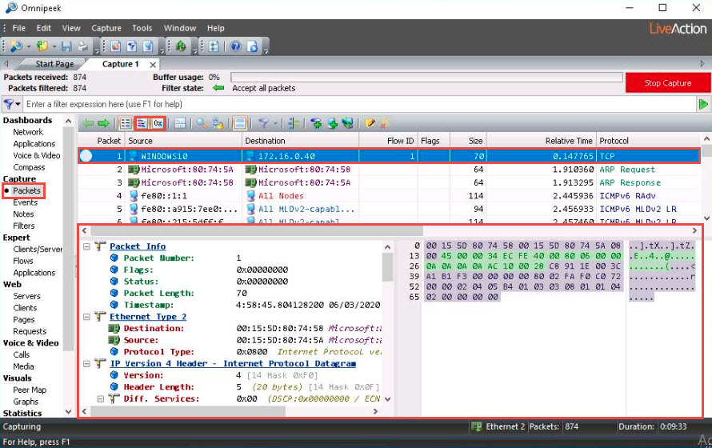The width and height of the screenshot is (712, 448).
Task: Select Network under Dashboards
Action: click(28, 132)
